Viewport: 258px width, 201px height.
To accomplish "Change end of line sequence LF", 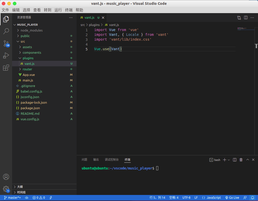I will [x=196, y=198].
